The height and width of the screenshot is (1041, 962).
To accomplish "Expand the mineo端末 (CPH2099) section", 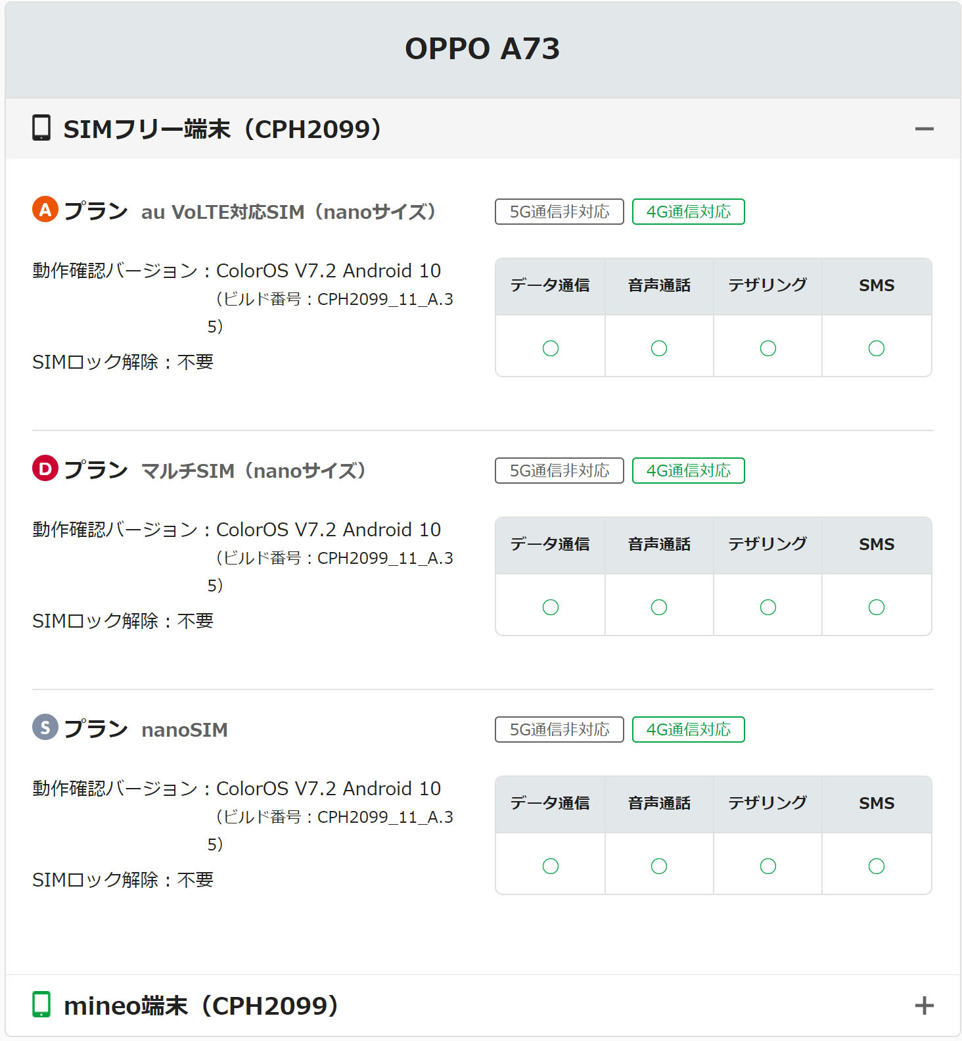I will pos(924,1006).
